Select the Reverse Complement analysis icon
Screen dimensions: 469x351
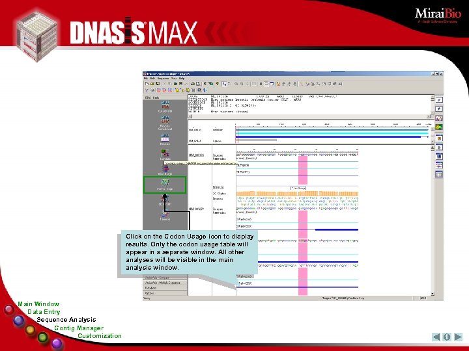tap(165, 123)
